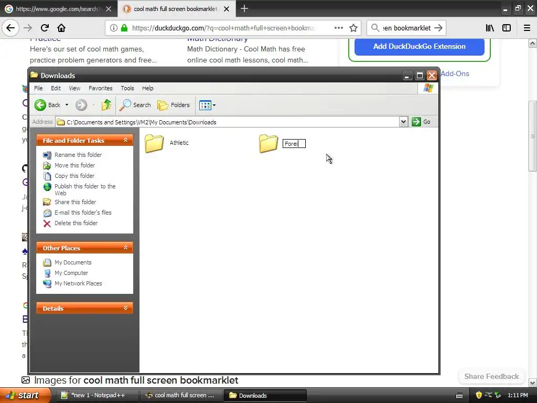Add the DuckDuckGo Extension
The width and height of the screenshot is (537, 403).
tap(419, 46)
